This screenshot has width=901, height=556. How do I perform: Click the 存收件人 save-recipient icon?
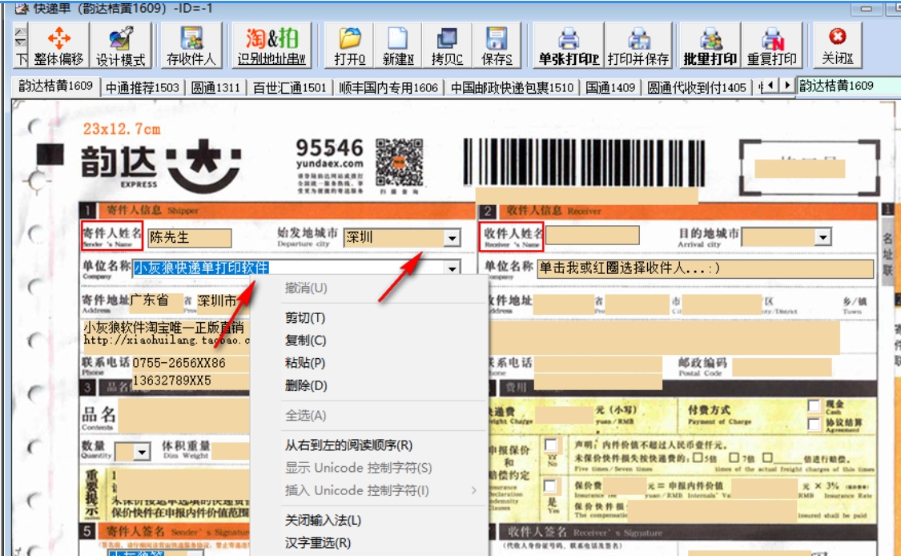coord(191,46)
